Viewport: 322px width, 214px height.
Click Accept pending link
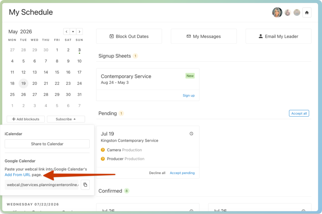(x=182, y=173)
